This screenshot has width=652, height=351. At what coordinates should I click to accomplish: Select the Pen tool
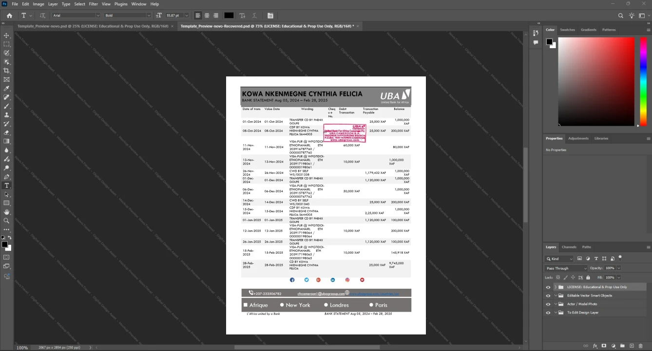[x=6, y=177]
